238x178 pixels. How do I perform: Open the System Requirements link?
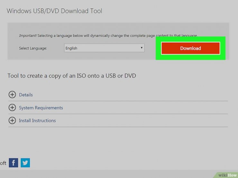pyautogui.click(x=41, y=108)
